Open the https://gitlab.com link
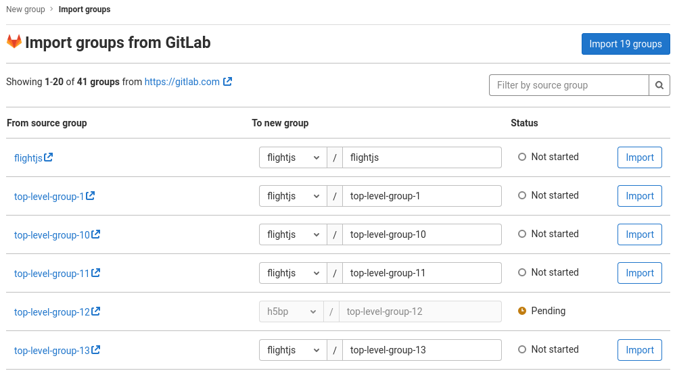 (x=182, y=82)
